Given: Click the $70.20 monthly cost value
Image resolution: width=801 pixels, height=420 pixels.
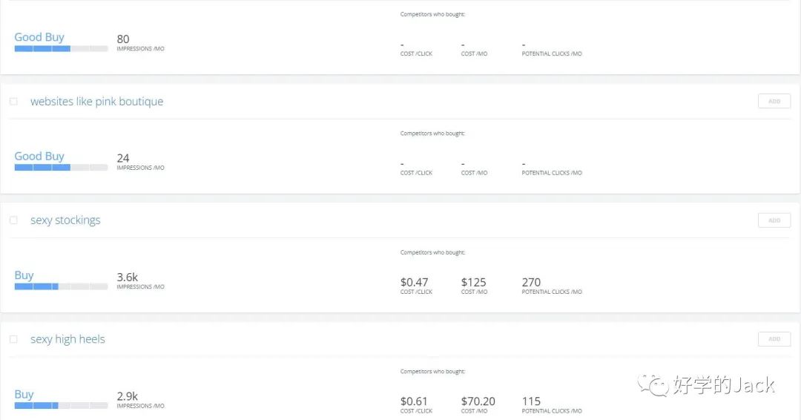Looking at the screenshot, I should click(x=478, y=401).
